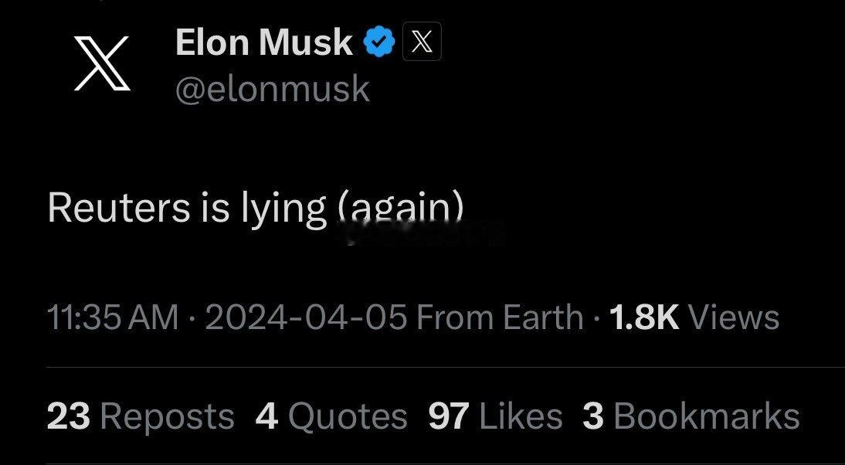
Task: Click the 3 Bookmarks count
Action: point(691,417)
